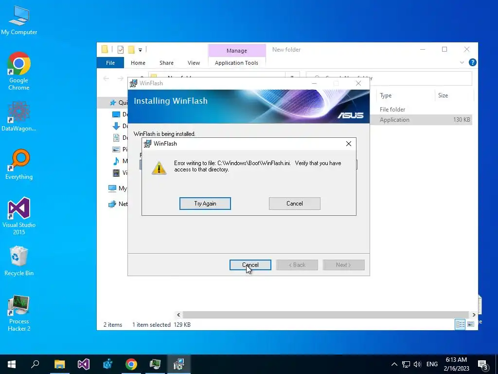Click Cancel in the WinFlash error dialog
This screenshot has height=374, width=498.
click(x=294, y=204)
